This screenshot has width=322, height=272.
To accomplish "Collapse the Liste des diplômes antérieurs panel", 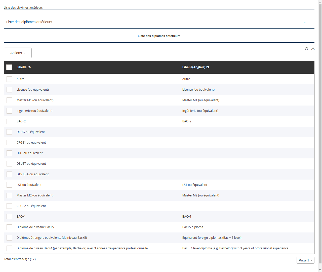I will (304, 22).
